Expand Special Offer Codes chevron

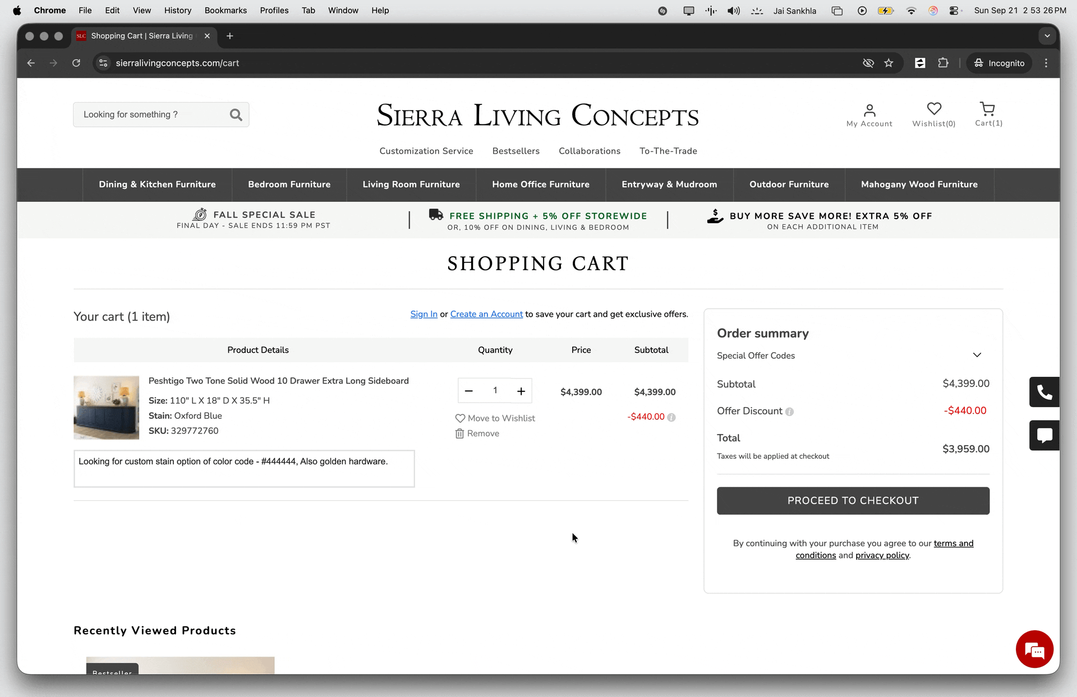(x=977, y=355)
